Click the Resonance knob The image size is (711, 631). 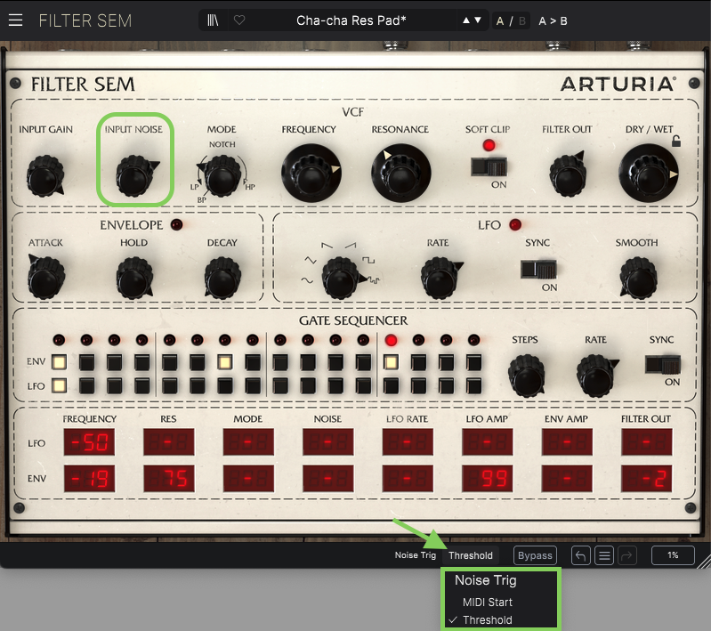400,173
